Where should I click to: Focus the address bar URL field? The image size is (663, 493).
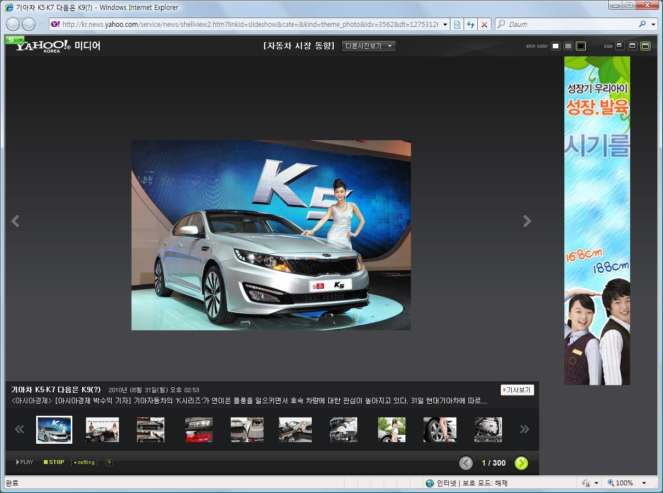[249, 24]
